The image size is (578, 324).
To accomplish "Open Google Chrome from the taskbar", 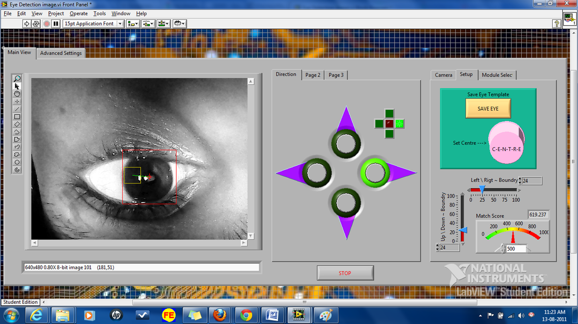I will click(246, 315).
